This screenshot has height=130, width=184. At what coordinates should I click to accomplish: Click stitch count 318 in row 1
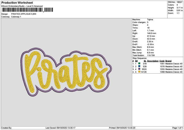click(x=145, y=63)
